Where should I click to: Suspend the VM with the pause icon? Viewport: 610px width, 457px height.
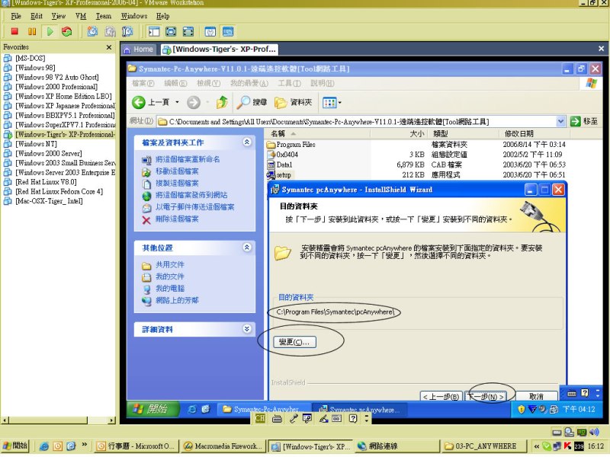click(32, 31)
